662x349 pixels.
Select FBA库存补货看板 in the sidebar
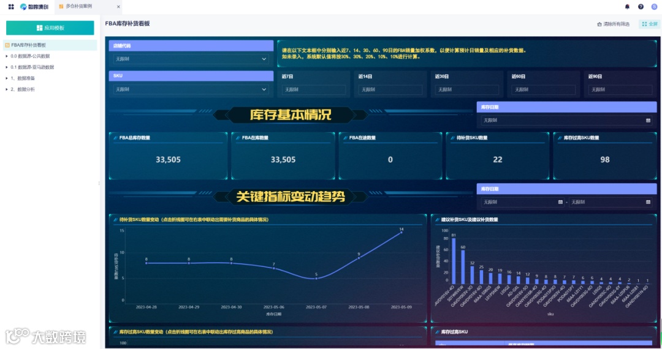point(50,45)
